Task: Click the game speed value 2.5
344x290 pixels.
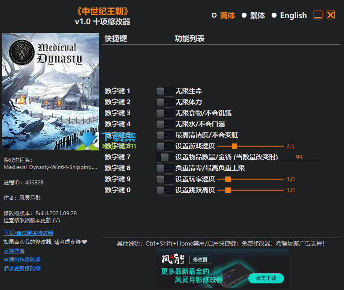Action: [291, 146]
